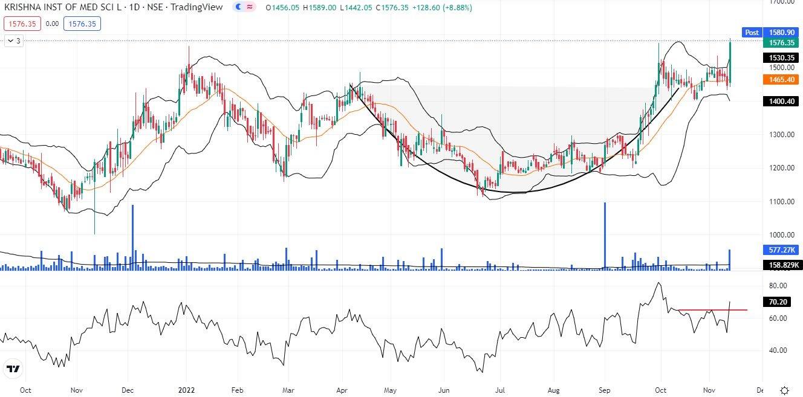Click the close value C1576.35 in the header
The image size is (803, 397).
tap(392, 8)
